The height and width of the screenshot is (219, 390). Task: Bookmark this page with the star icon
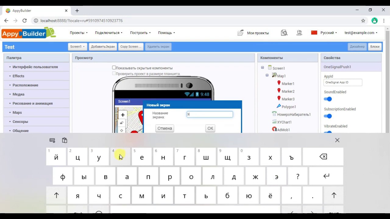point(363,21)
